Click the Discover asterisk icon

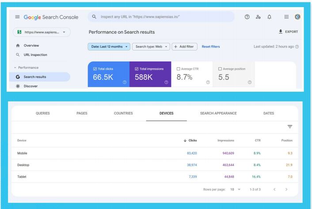pos(18,86)
